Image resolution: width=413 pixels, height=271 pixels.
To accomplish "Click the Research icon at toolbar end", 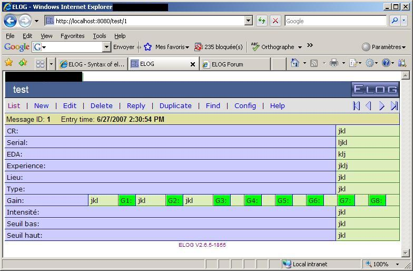I will 402,63.
